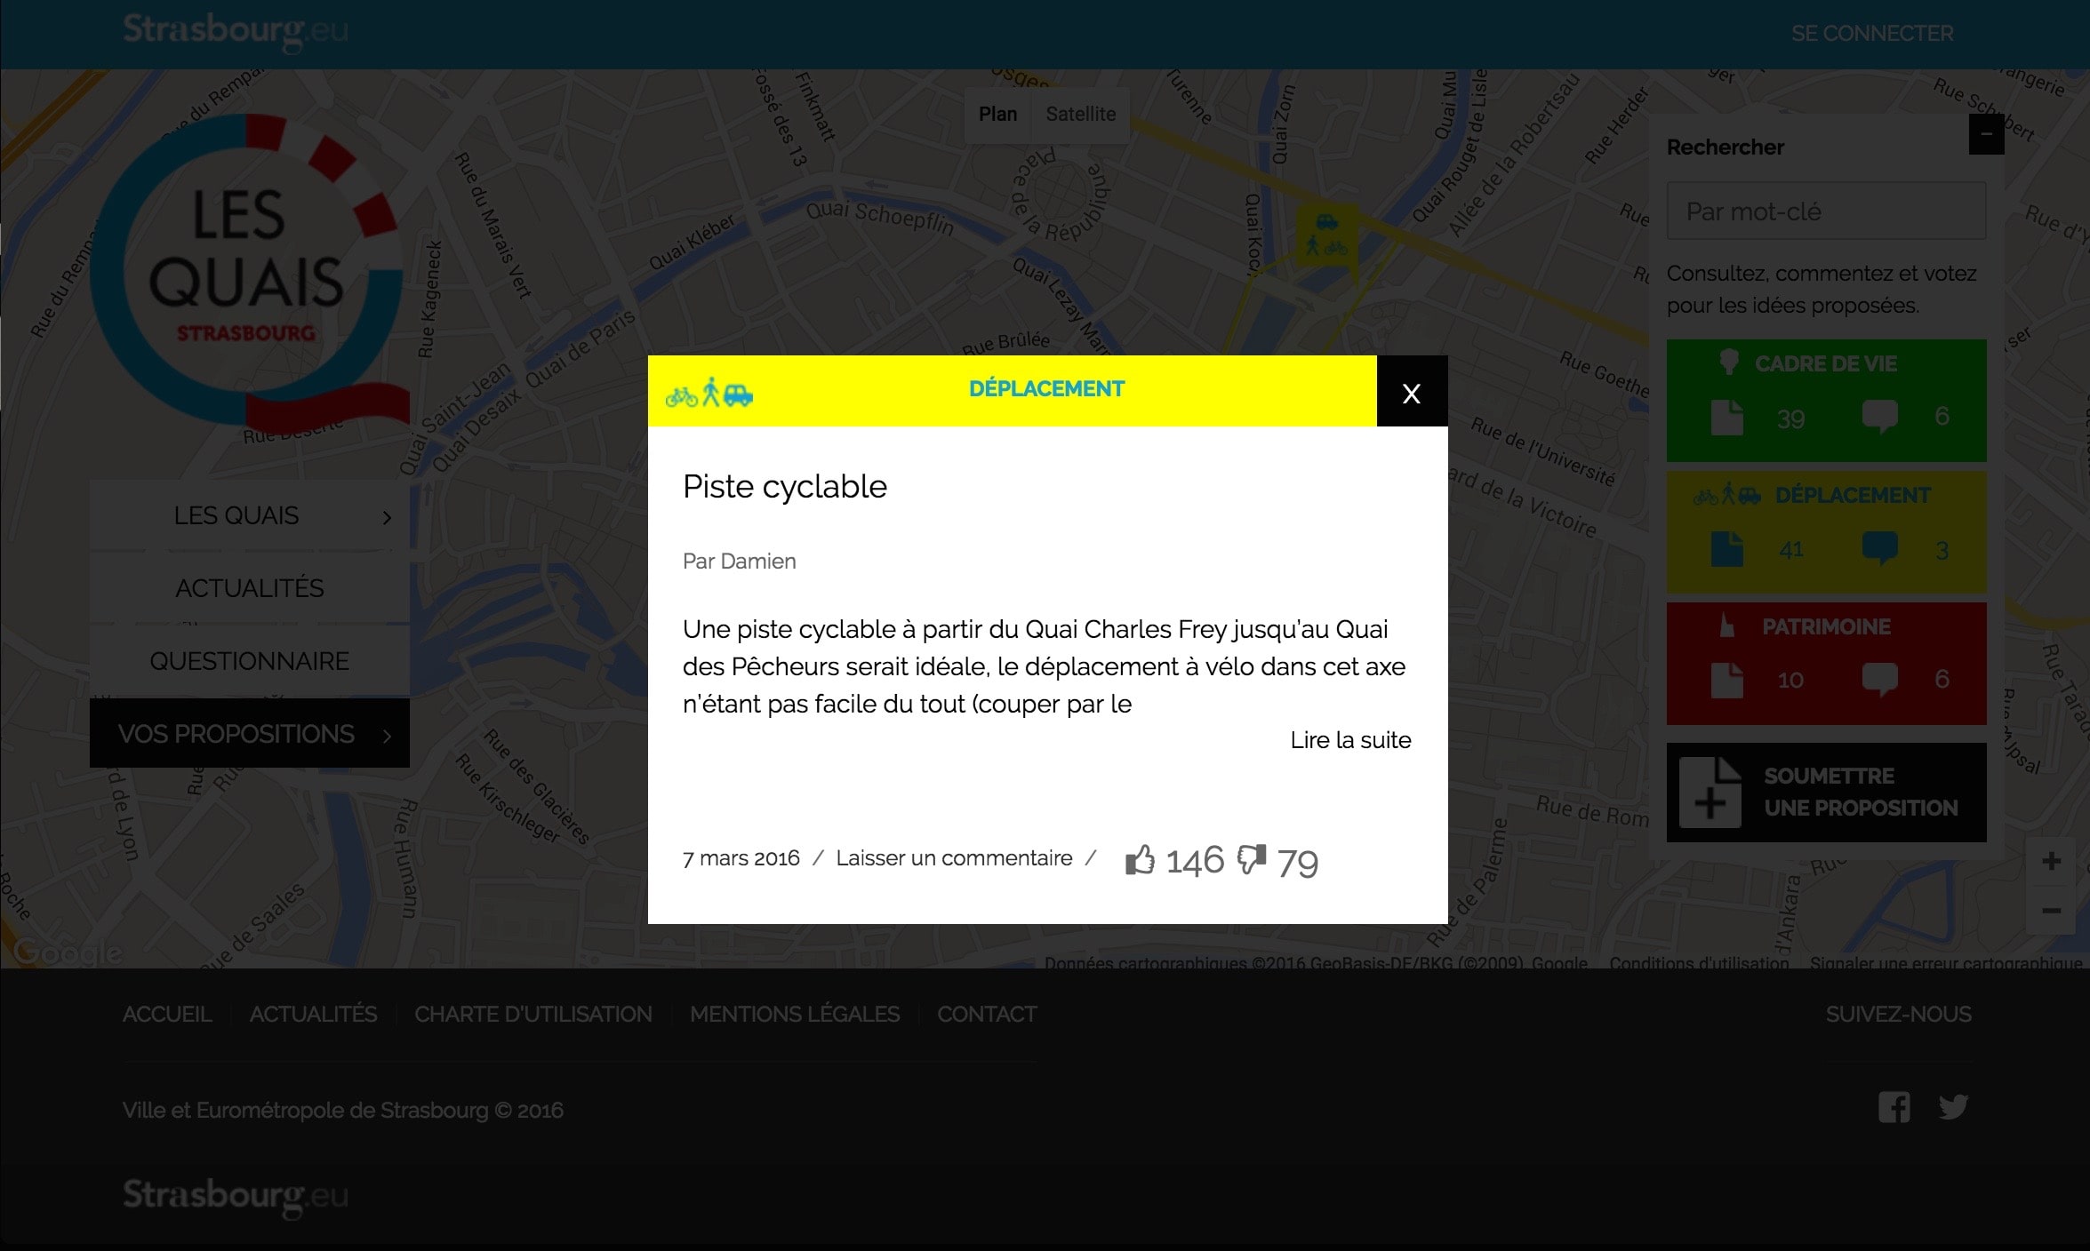This screenshot has height=1251, width=2090.
Task: Switch map to Plan view
Action: tap(997, 115)
